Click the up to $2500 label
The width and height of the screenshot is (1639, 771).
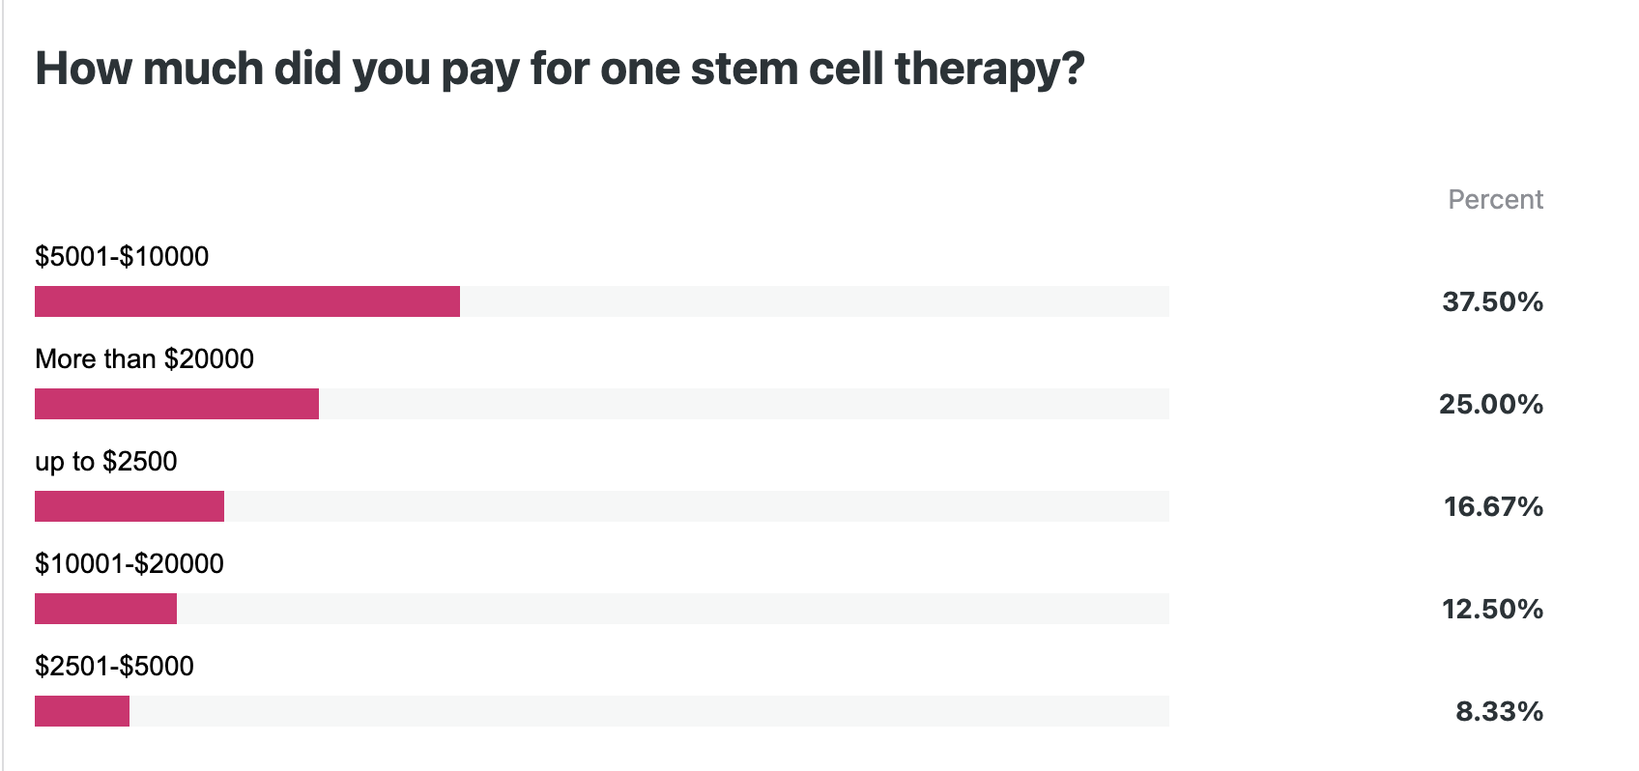tap(106, 462)
